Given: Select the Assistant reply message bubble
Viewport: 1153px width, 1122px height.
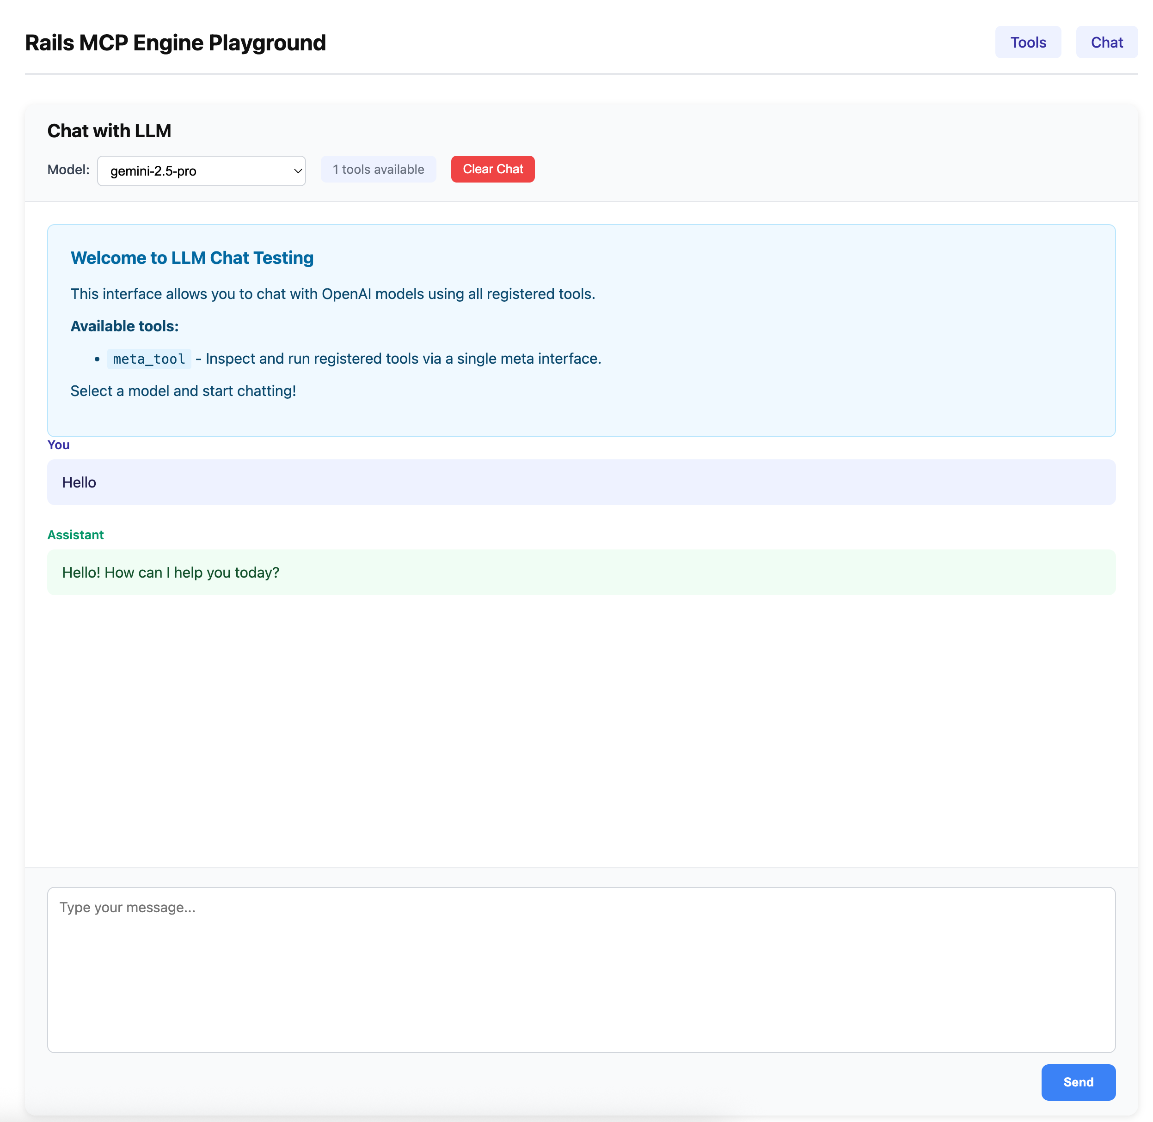Looking at the screenshot, I should click(x=581, y=572).
